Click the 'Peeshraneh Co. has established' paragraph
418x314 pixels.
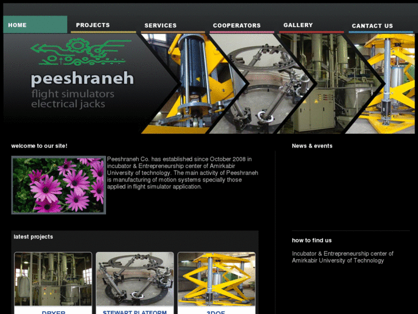pyautogui.click(x=183, y=173)
